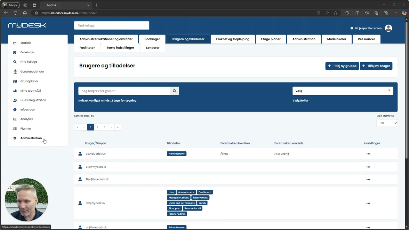Viewport: 409px width, 230px height.
Task: Click the MYDESK logo
Action: (27, 25)
